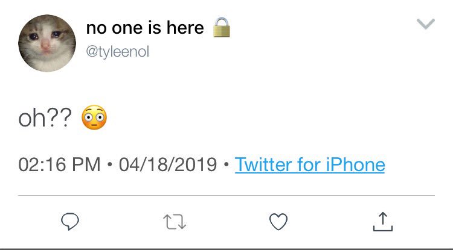Click the 02:16 PM timestamp

point(59,164)
